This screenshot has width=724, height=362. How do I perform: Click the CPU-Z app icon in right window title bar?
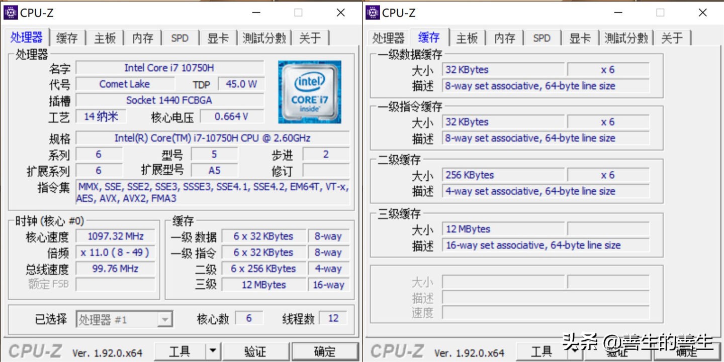coord(372,12)
